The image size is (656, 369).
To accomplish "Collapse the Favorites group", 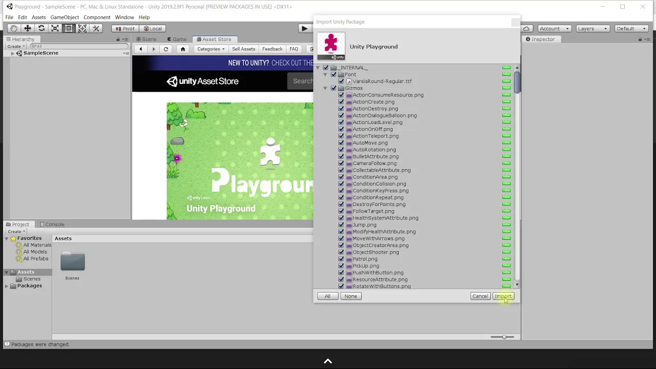I will 7,238.
